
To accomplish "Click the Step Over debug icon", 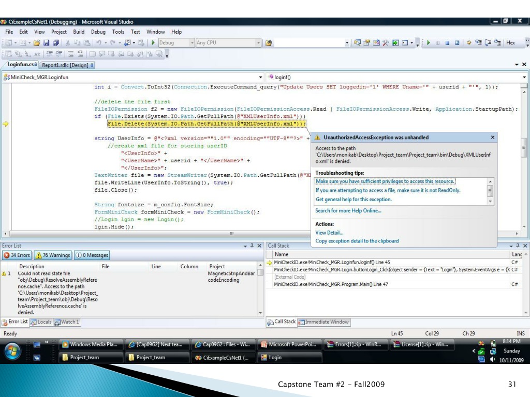I will [488, 43].
